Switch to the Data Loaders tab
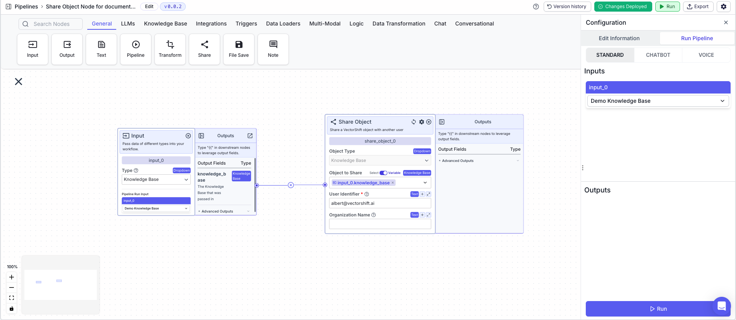Screen dimensions: 736x320 coord(283,24)
